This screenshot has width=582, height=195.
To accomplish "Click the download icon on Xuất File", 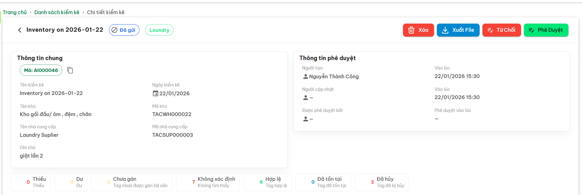I will click(445, 30).
